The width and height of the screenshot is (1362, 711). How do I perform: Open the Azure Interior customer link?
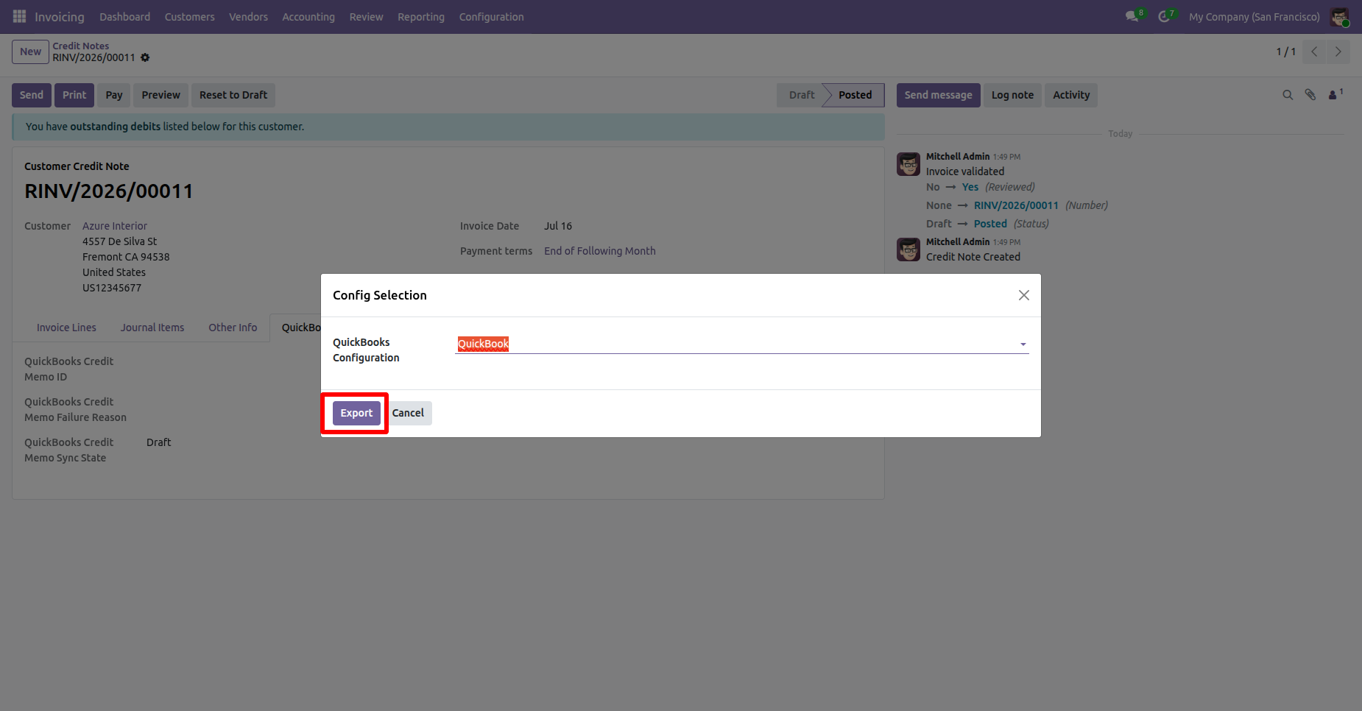tap(115, 226)
